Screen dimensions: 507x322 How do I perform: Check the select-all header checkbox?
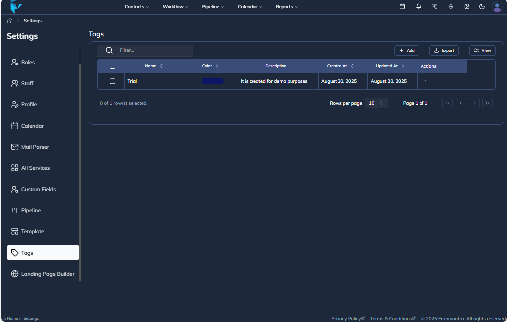pyautogui.click(x=112, y=66)
